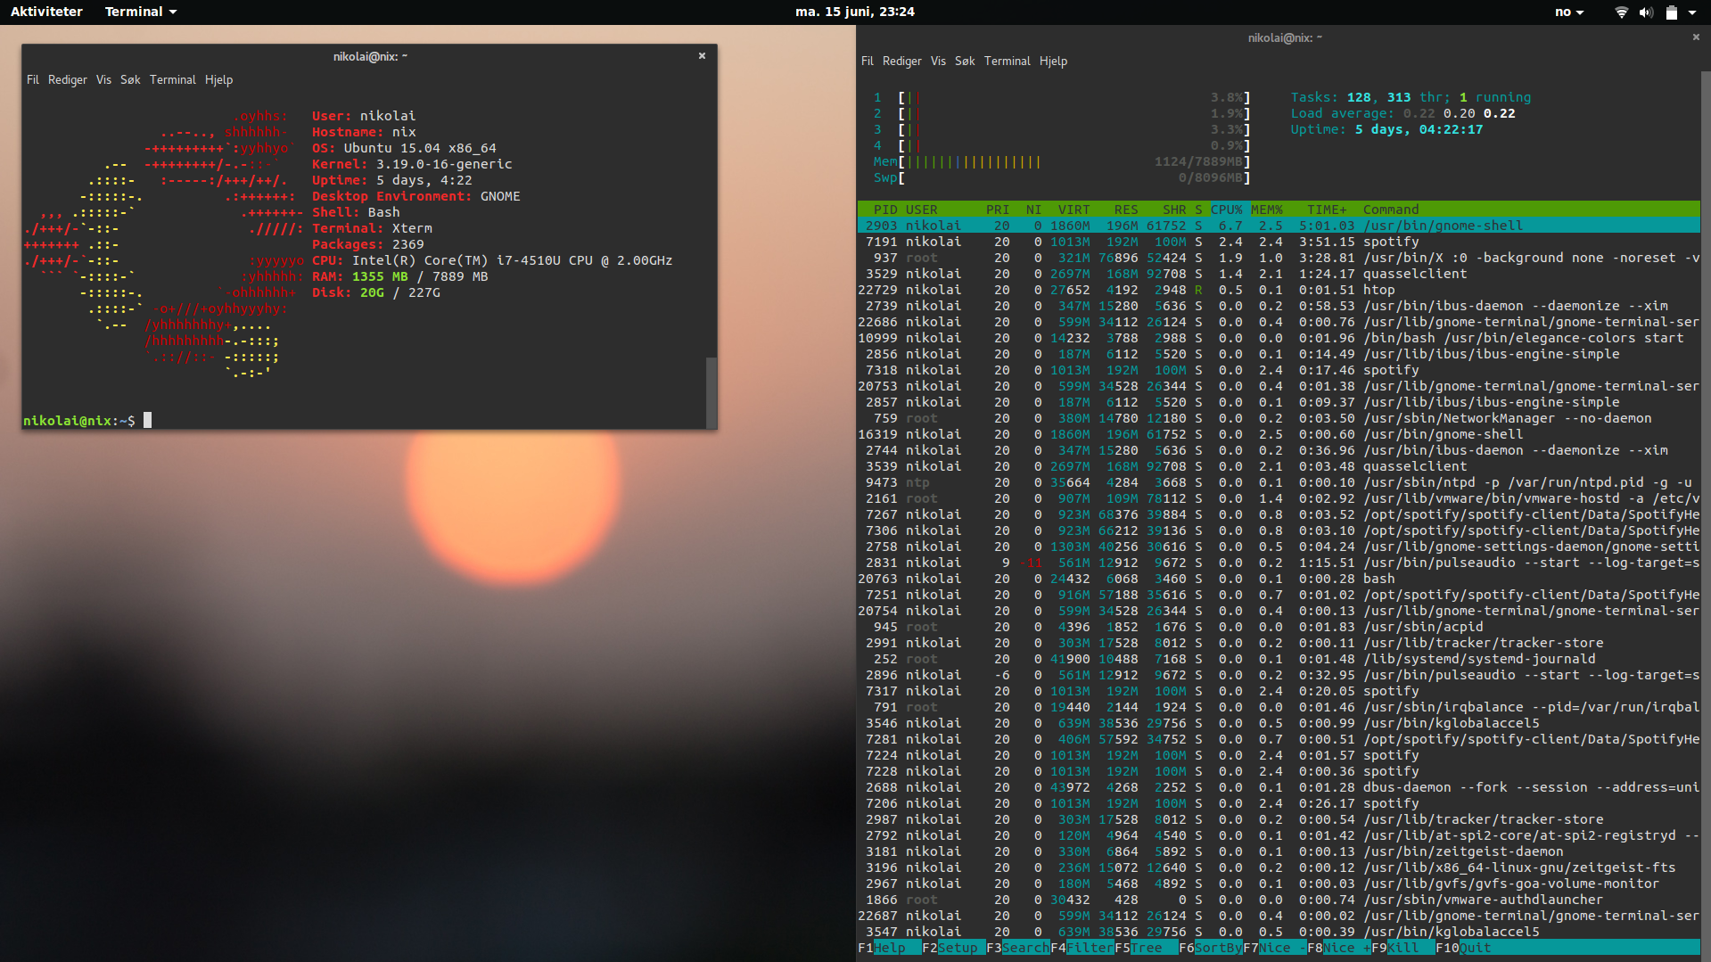1711x962 pixels.
Task: Select the acpid process row PID 945
Action: pos(1279,627)
